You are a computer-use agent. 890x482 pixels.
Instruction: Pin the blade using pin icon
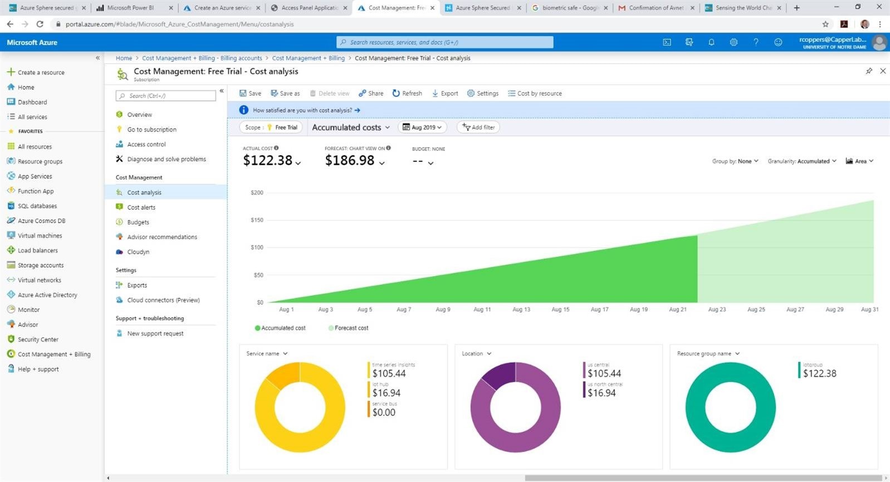tap(869, 71)
